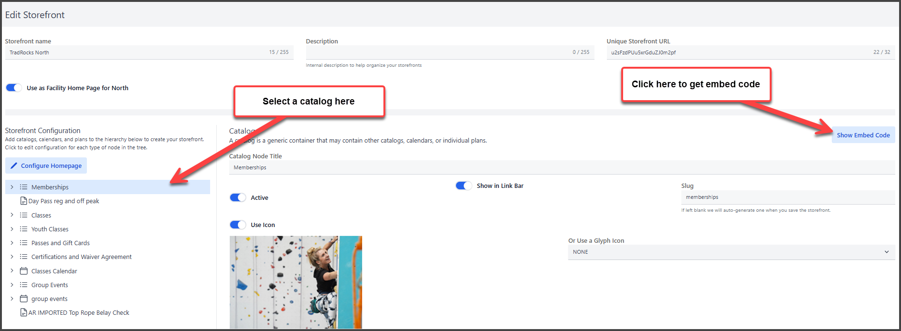901x331 pixels.
Task: Click list icon beside Passes and Gift Cards
Action: pyautogui.click(x=23, y=243)
